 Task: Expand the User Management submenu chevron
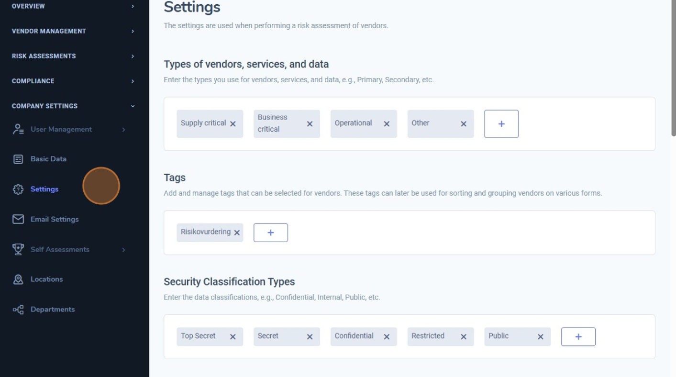(x=123, y=130)
